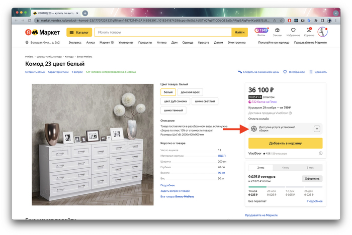Go to the Дом section
Viewport: 352px width, 235px height.
pos(174,42)
